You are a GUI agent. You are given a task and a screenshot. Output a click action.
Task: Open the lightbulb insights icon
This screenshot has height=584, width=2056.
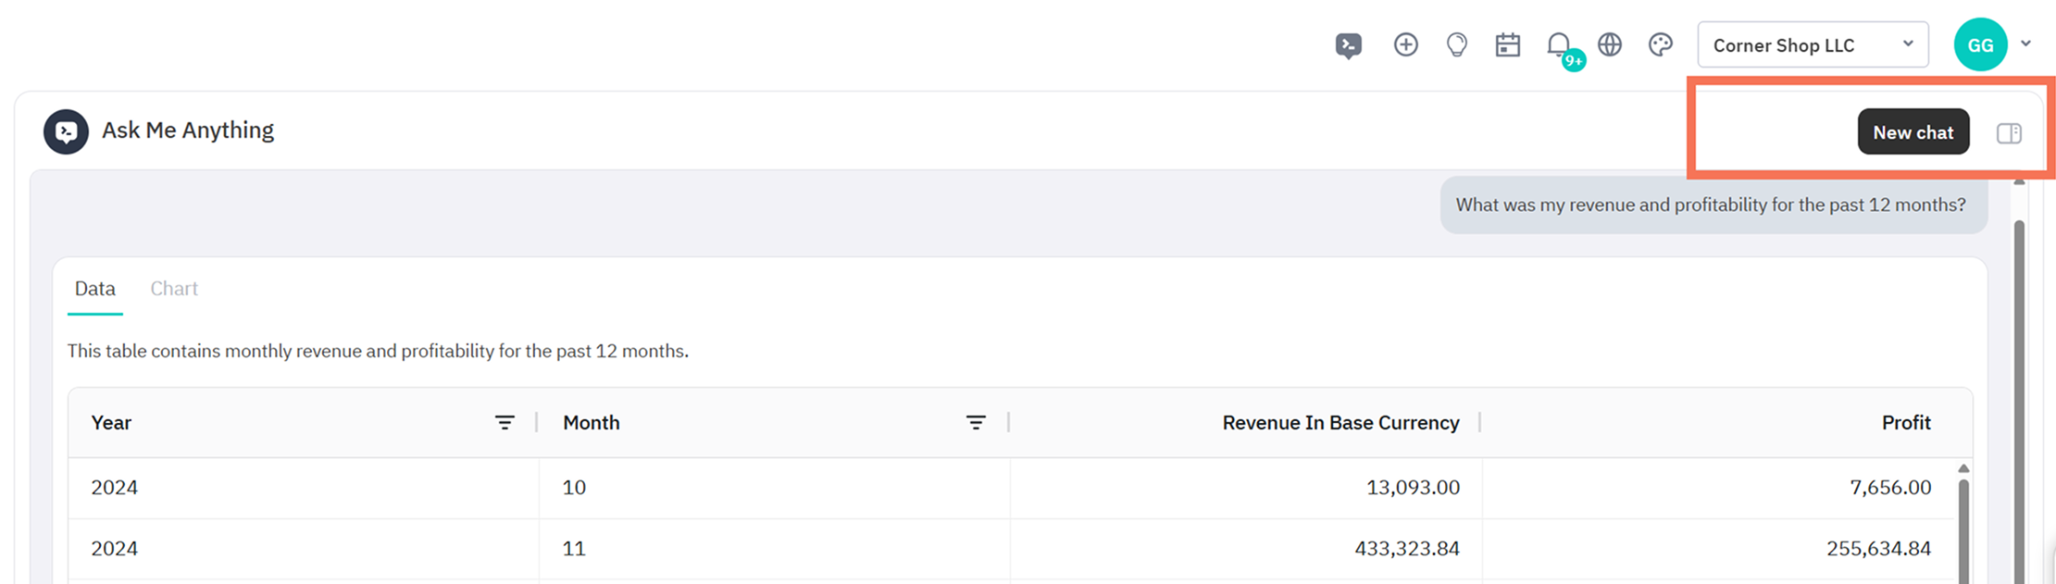tap(1457, 44)
